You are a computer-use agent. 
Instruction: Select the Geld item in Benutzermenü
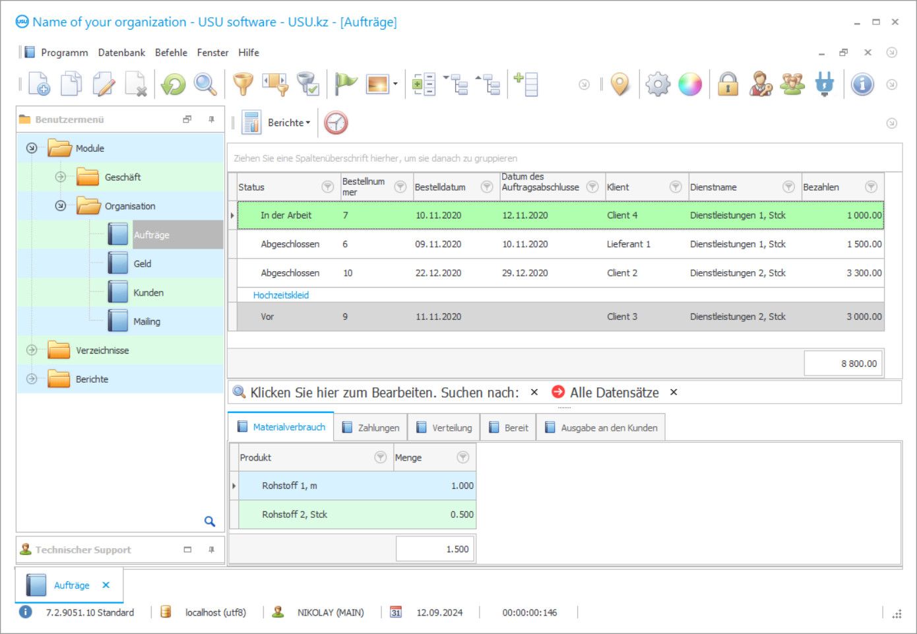pos(142,263)
